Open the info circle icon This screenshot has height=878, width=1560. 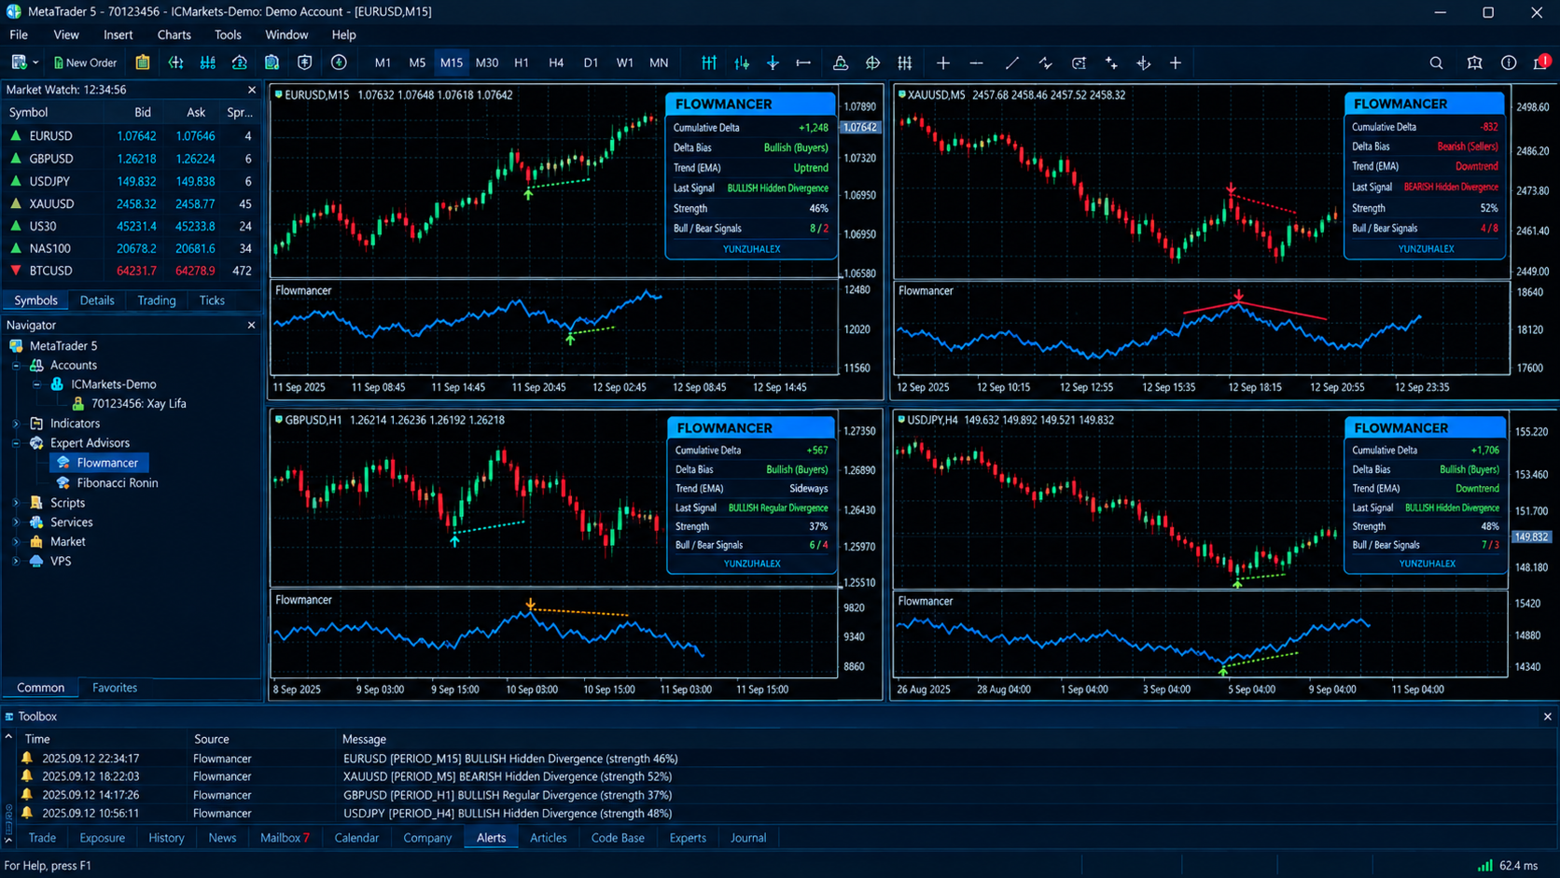[1509, 63]
